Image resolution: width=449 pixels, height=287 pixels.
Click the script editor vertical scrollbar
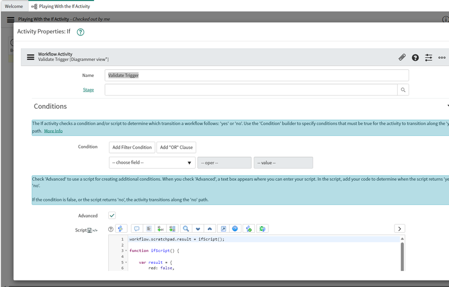click(x=402, y=256)
